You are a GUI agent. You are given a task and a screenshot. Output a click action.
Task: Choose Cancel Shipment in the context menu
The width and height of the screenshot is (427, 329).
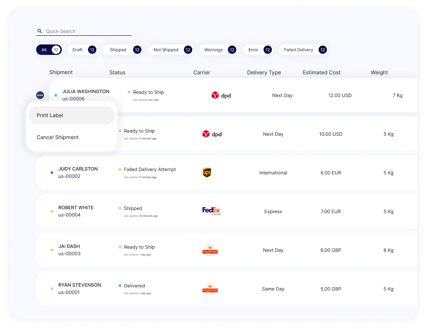(72, 137)
